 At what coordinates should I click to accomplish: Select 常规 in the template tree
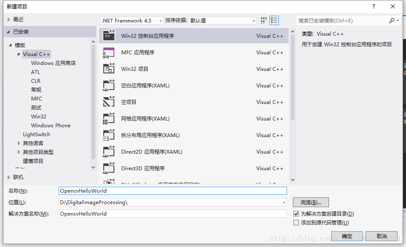pos(36,90)
